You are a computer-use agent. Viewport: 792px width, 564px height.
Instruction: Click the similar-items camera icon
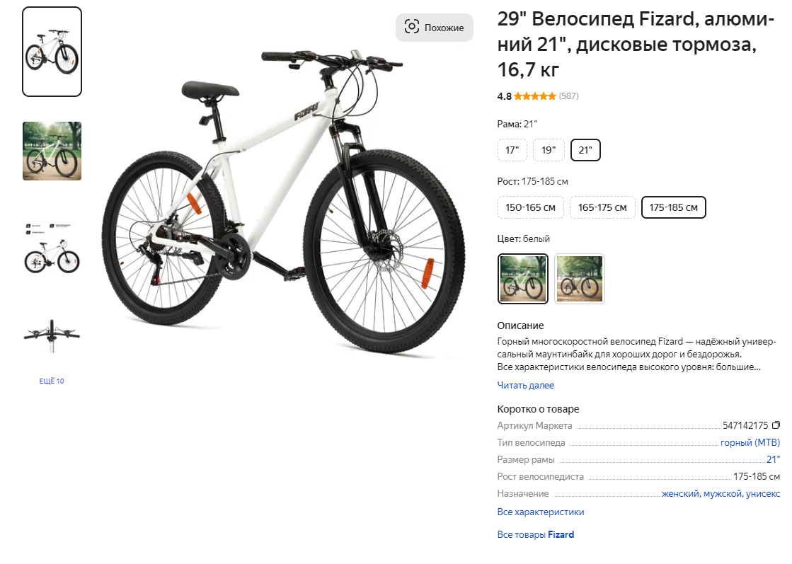[x=412, y=27]
